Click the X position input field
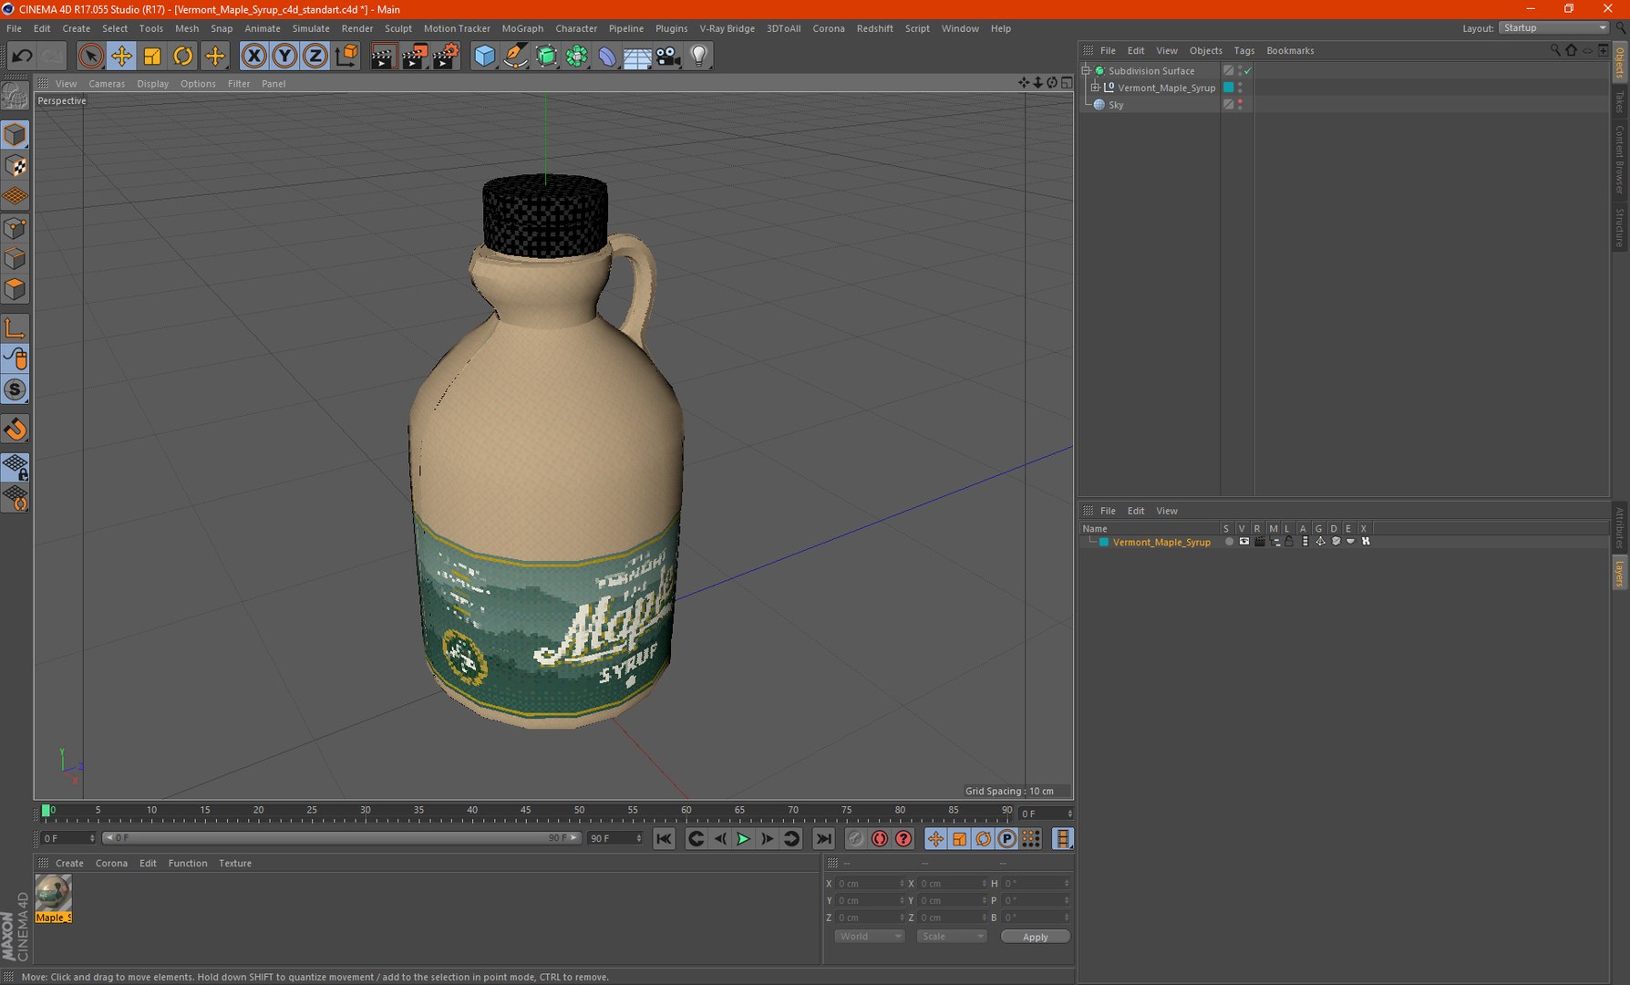 (871, 884)
